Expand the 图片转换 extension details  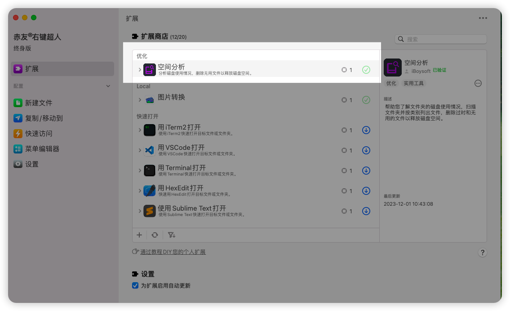[139, 100]
